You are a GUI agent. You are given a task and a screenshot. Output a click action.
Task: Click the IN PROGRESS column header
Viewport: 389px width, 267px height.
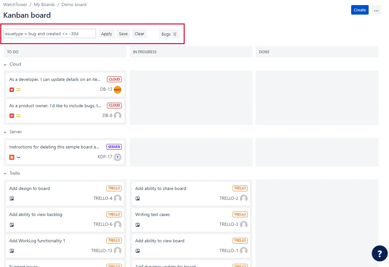(191, 52)
